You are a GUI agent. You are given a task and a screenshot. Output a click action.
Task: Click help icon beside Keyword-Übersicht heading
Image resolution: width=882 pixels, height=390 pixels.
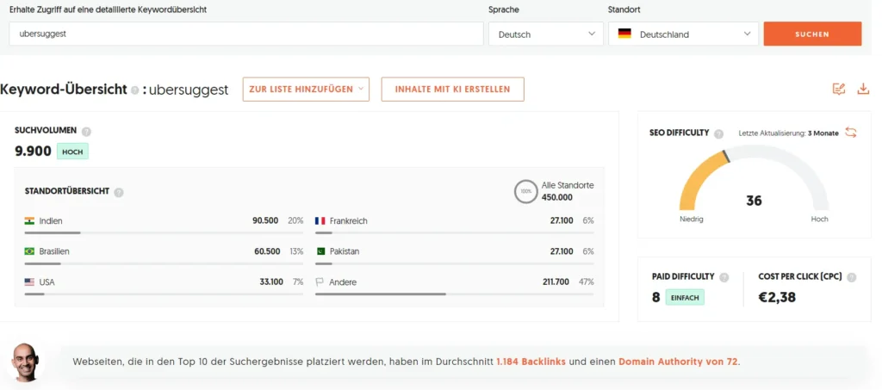pyautogui.click(x=134, y=90)
